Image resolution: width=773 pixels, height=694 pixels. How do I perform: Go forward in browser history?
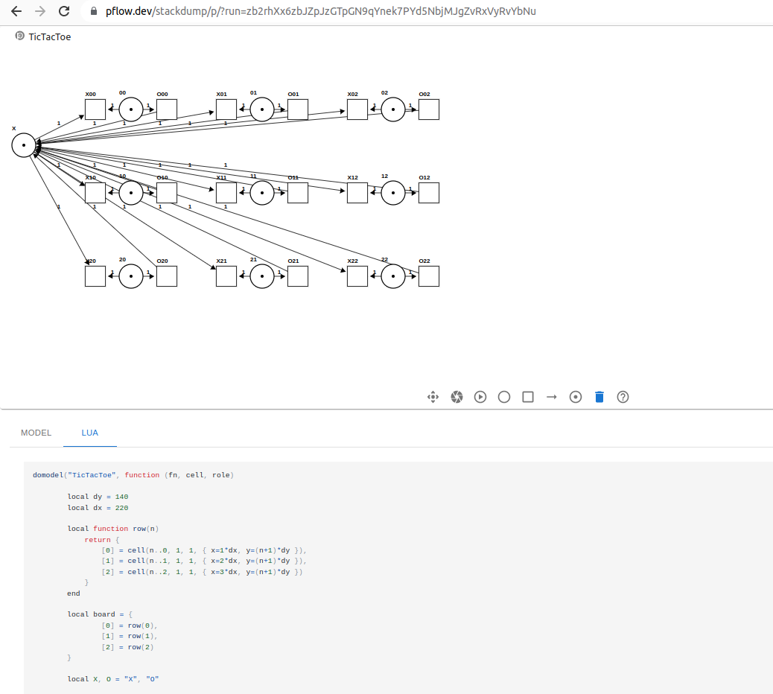40,11
